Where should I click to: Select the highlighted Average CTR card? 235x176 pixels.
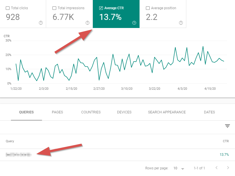116,14
